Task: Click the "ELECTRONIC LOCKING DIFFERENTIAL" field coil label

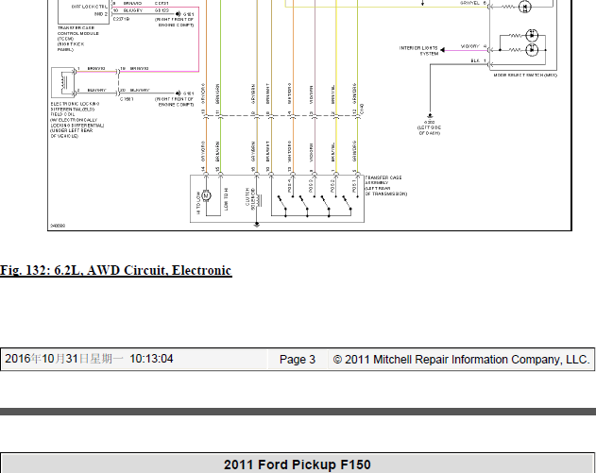Action: click(x=77, y=120)
